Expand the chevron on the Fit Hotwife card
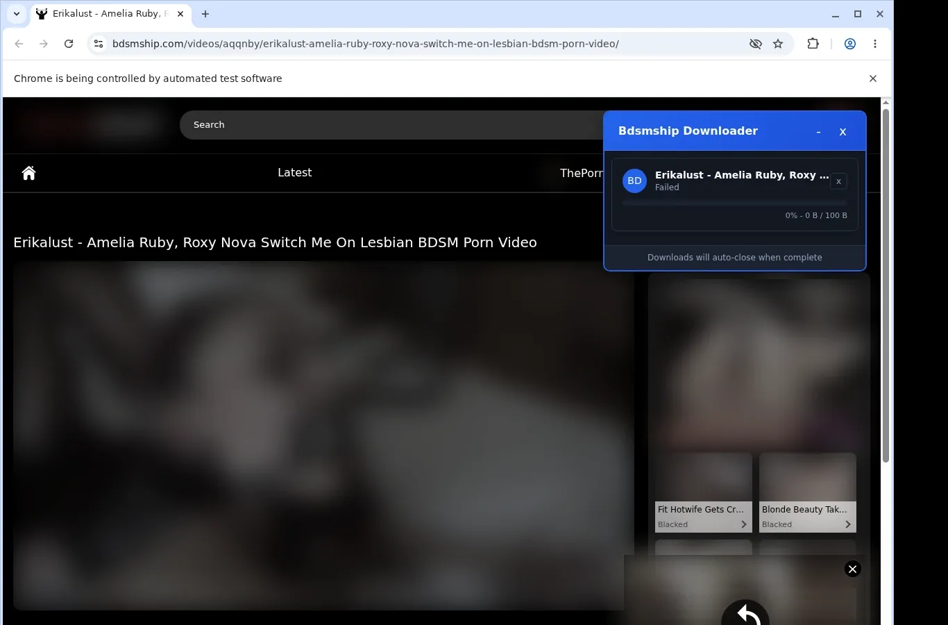Screen dimensions: 948x625 coord(744,524)
